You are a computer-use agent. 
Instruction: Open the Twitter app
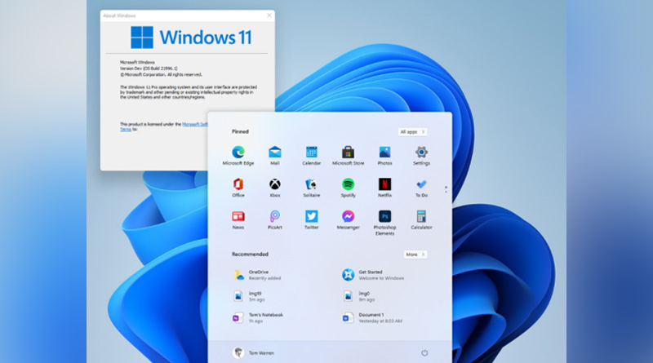pyautogui.click(x=312, y=219)
